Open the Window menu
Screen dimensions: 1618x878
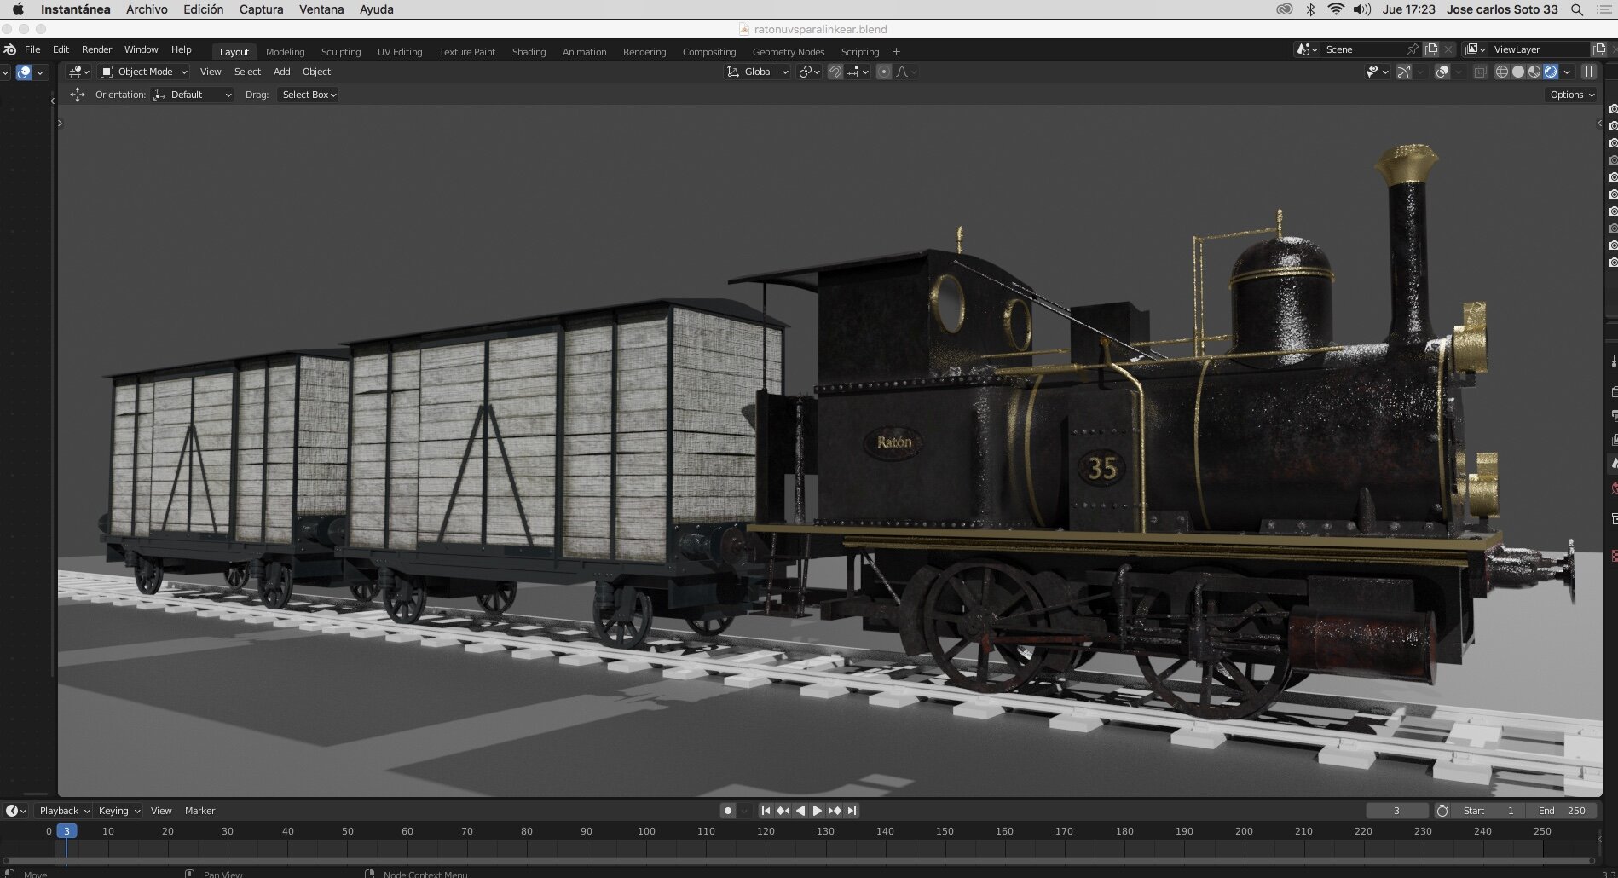[x=141, y=49]
